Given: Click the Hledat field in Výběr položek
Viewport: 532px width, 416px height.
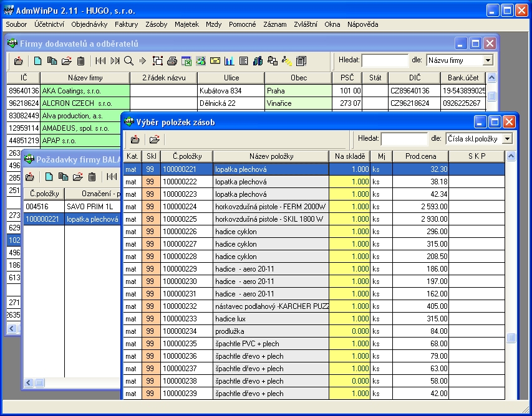Looking at the screenshot, I should point(404,138).
